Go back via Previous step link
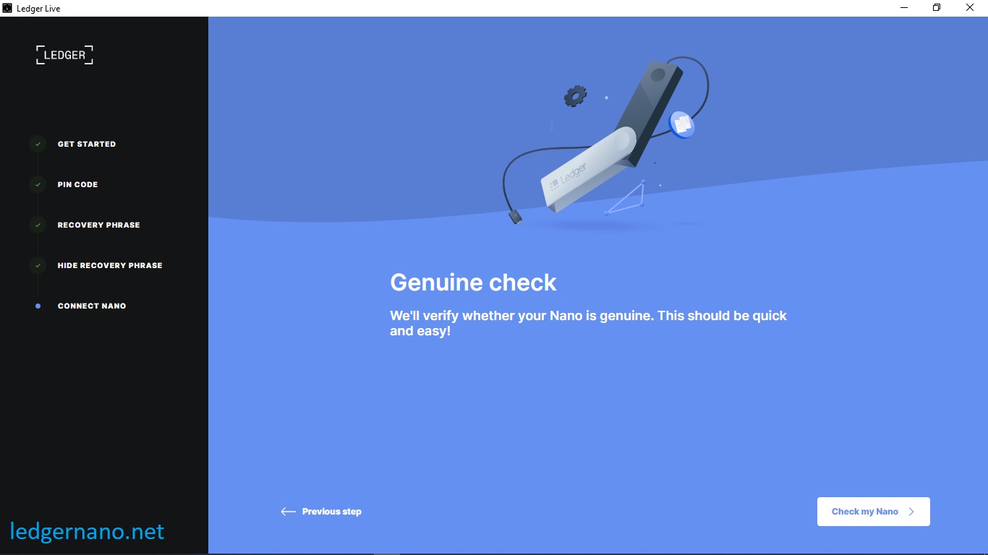Screen dimensions: 988x555 point(321,512)
